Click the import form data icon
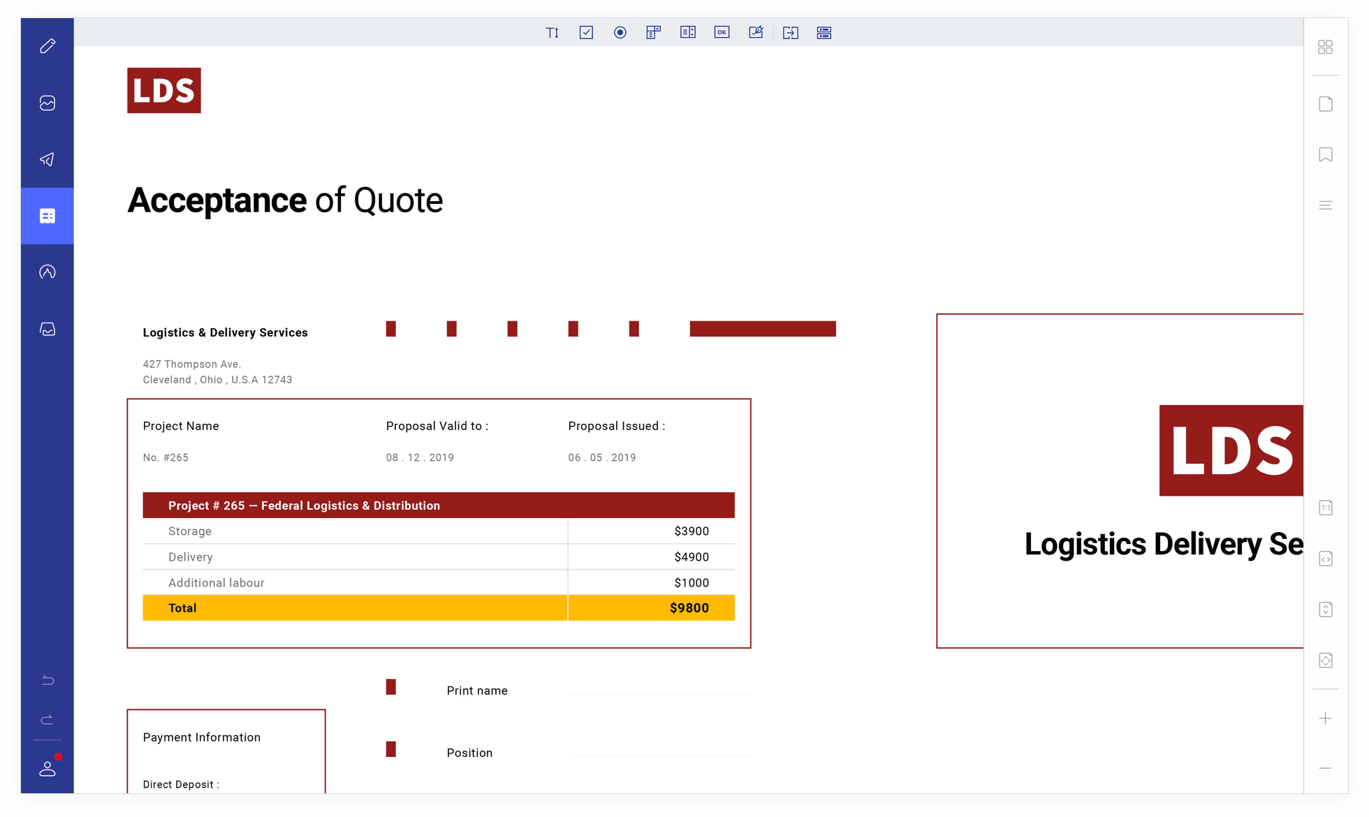 point(790,33)
